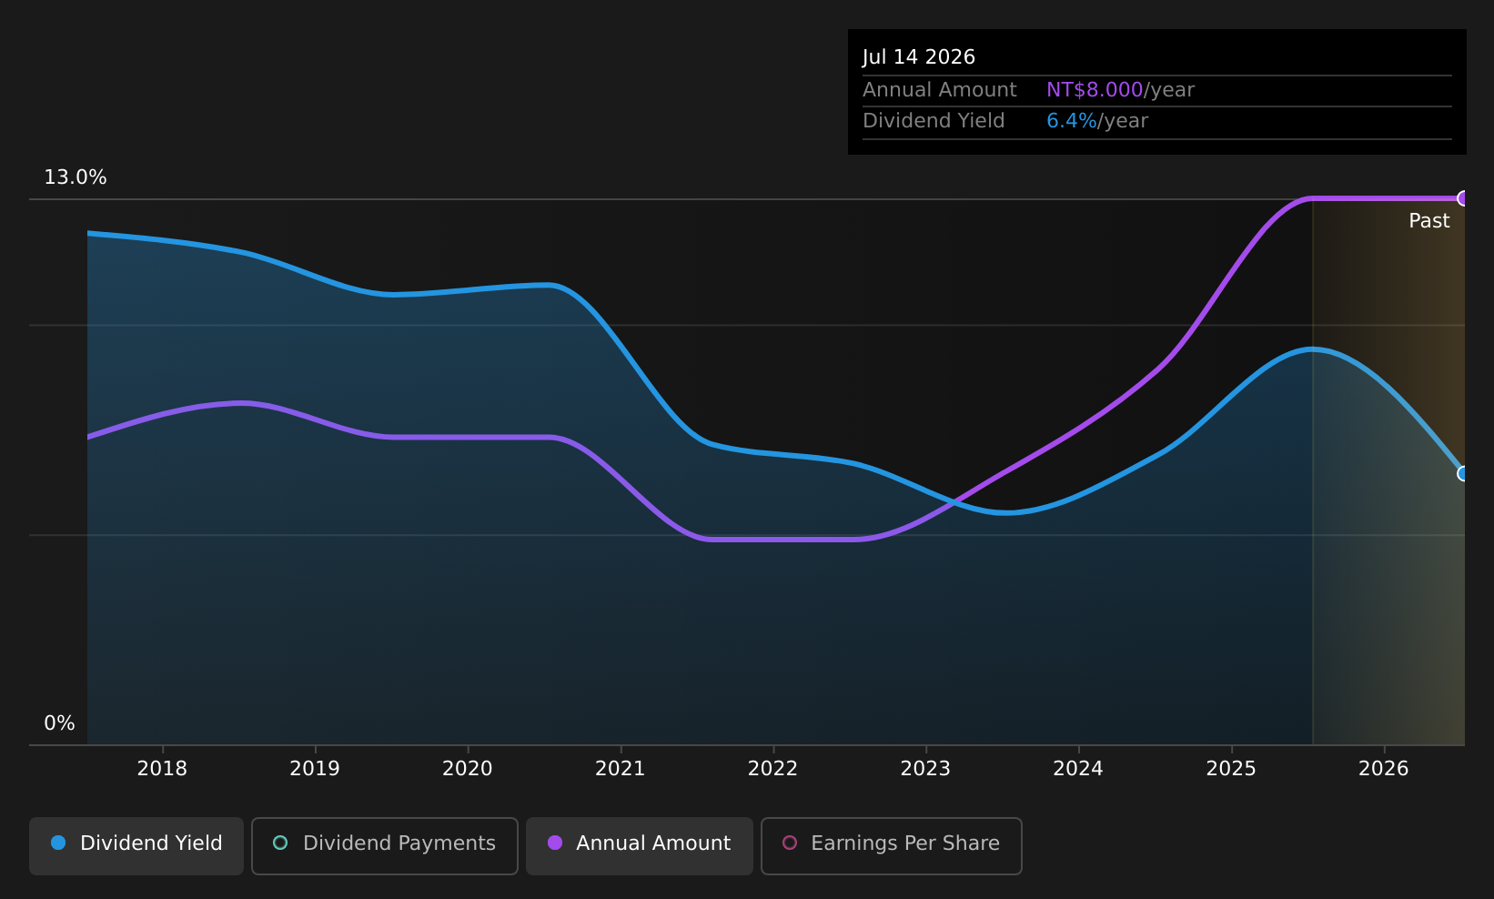Click the purple Annual Amount end marker
Viewport: 1494px width, 899px height.
point(1463,198)
